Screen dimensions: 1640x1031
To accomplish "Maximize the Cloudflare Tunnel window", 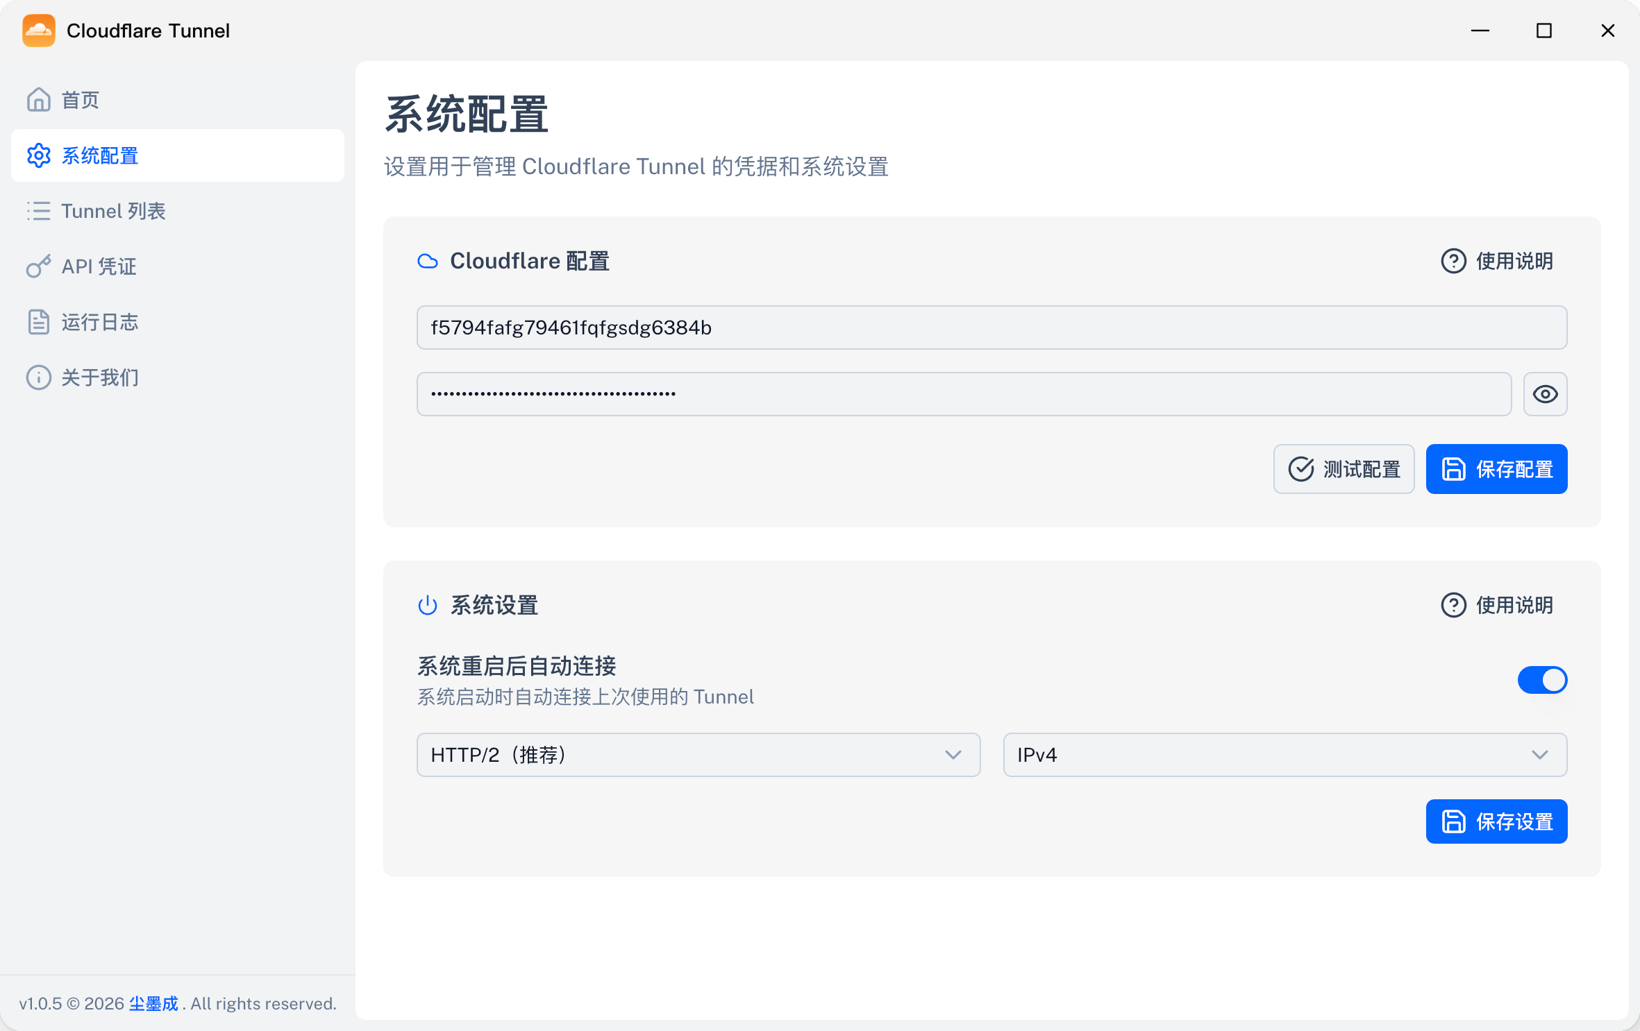I will point(1544,31).
